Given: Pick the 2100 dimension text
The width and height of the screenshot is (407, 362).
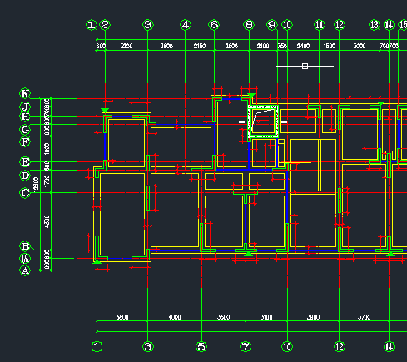Looking at the screenshot, I should [263, 46].
